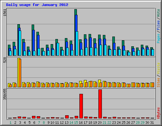Select day label 4 on the x-axis

[25, 123]
